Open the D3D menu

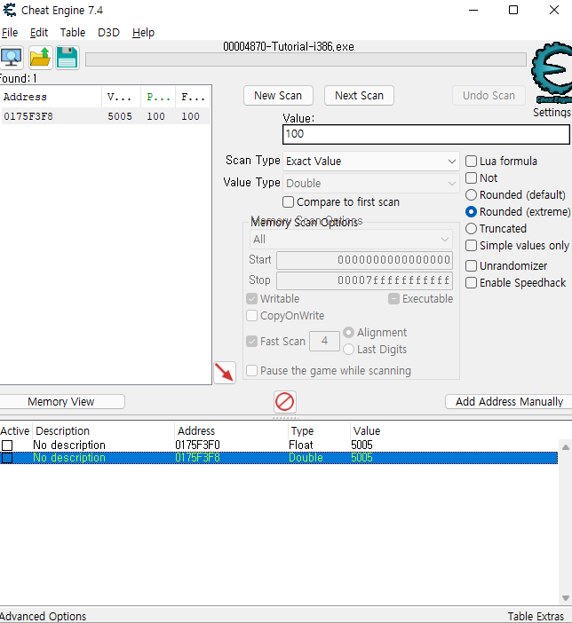tap(108, 33)
